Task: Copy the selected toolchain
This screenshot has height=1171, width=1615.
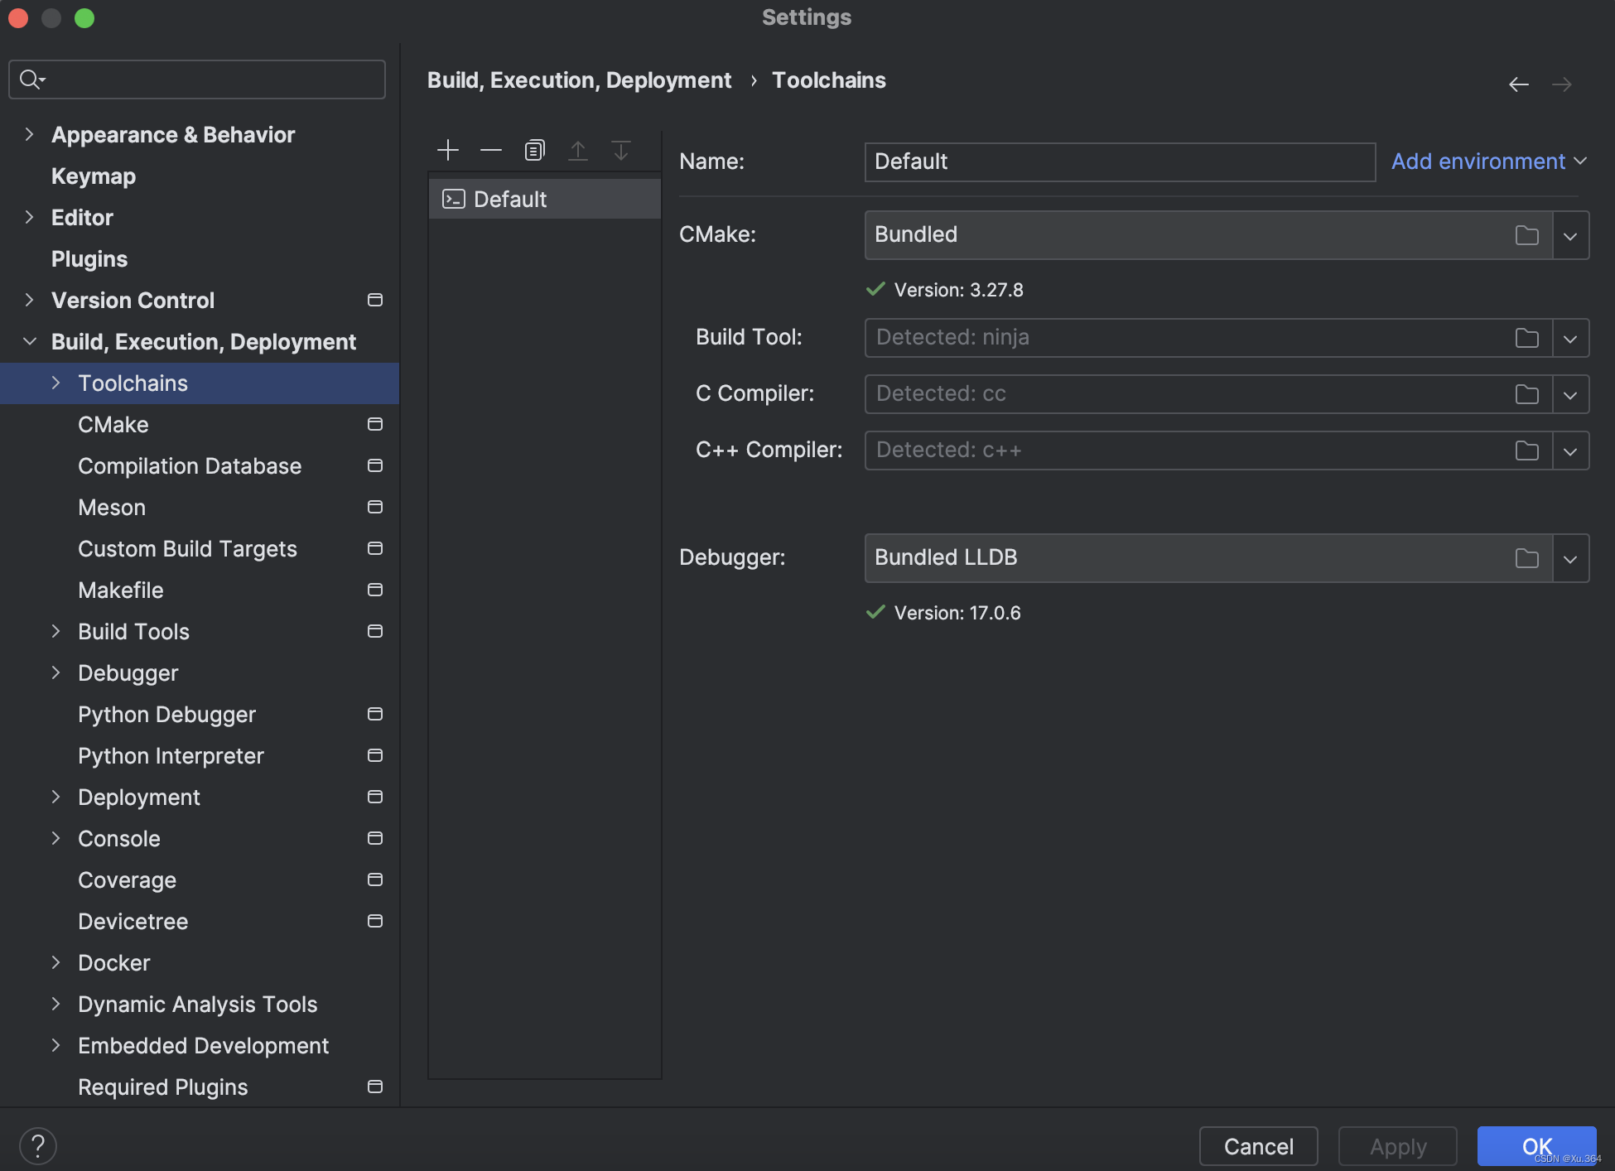Action: click(534, 150)
